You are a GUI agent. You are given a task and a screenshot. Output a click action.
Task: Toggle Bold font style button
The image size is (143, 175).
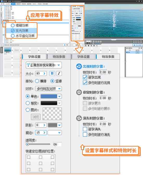[52, 73]
